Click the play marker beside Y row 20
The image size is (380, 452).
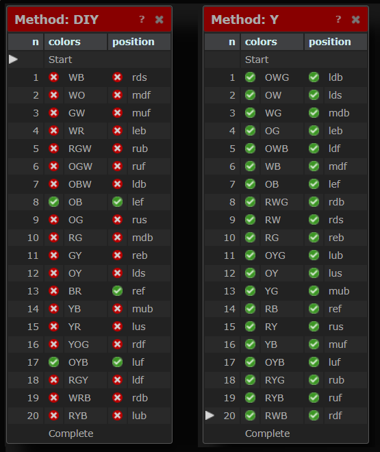pos(210,416)
